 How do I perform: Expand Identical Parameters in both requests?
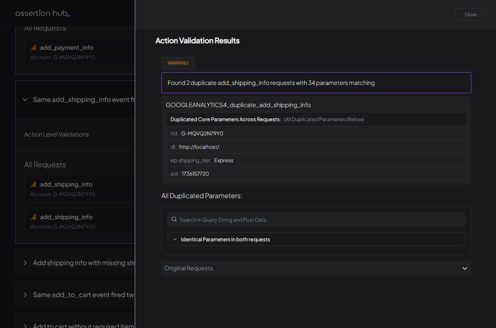pos(316,239)
